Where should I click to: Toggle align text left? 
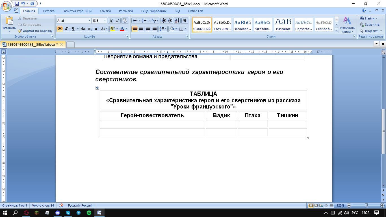[135, 29]
